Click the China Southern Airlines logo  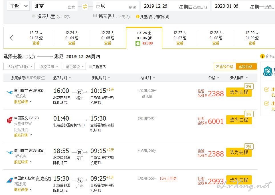pyautogui.click(x=10, y=180)
